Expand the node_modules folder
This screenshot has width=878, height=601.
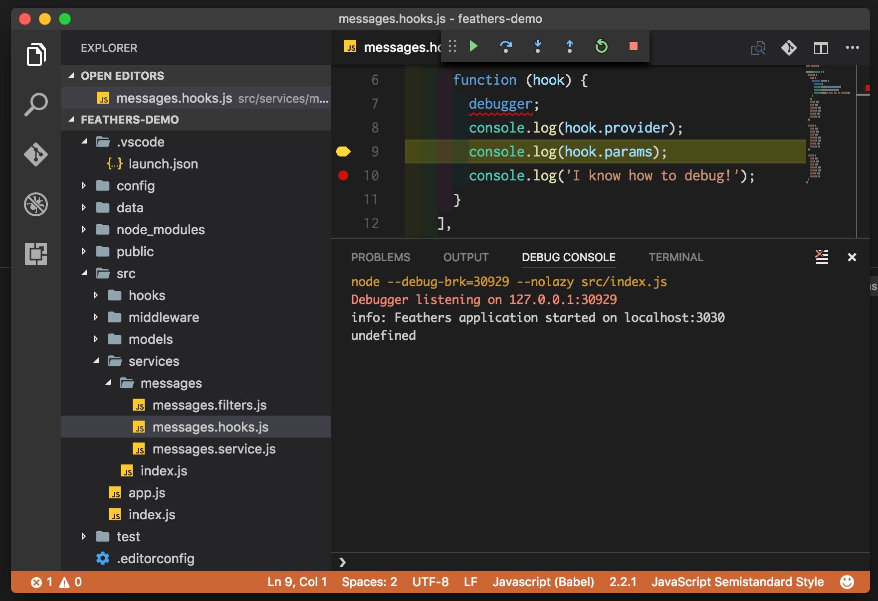[83, 229]
